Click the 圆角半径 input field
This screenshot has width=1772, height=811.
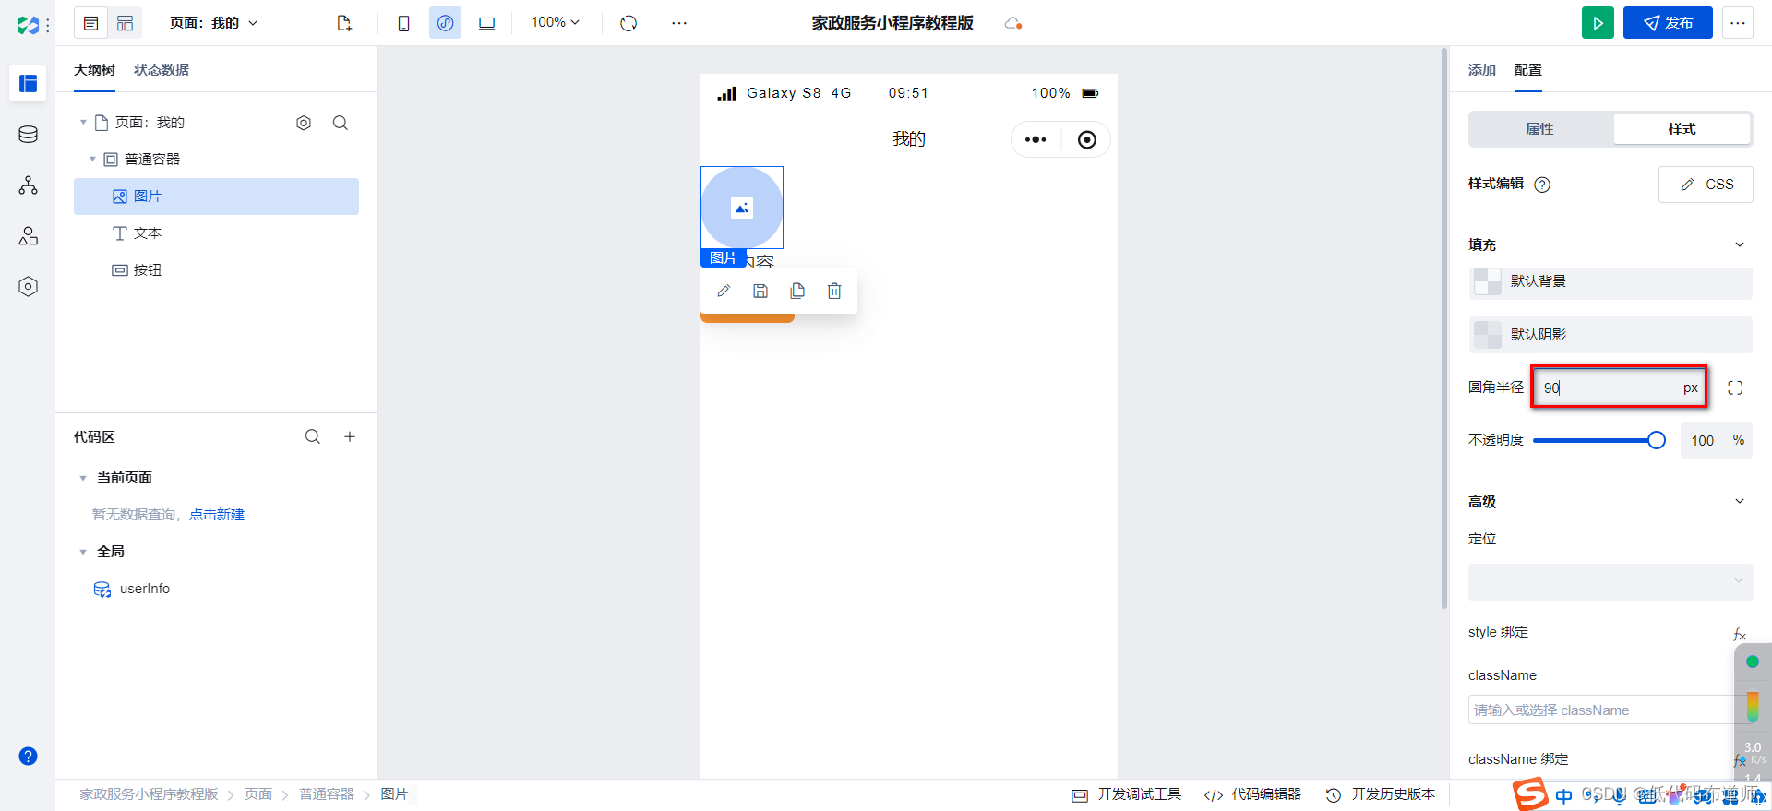tap(1619, 388)
